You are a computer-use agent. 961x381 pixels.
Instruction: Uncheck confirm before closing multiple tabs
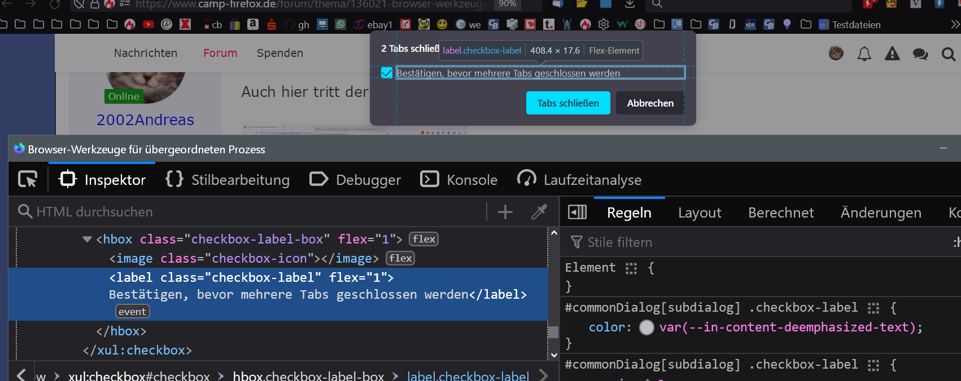point(387,73)
